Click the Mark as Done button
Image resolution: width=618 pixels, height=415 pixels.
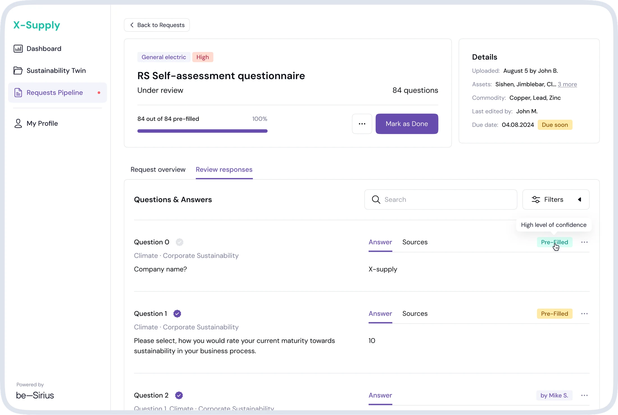pos(407,124)
